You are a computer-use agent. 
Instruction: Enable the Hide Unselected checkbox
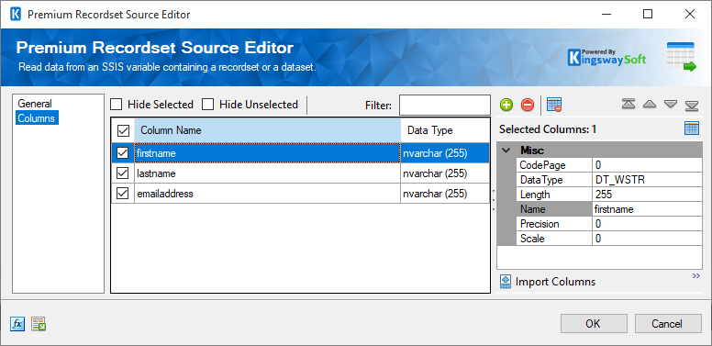click(208, 105)
